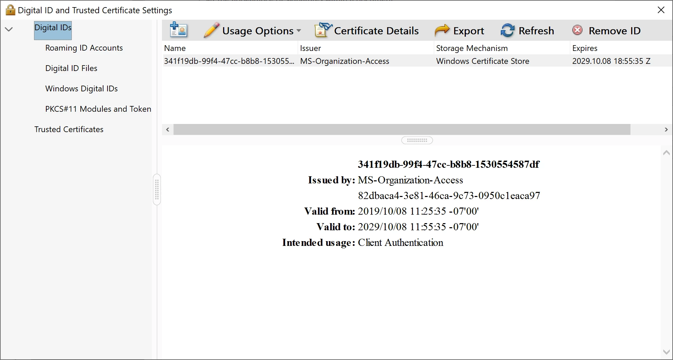Click the Valid to date 2029/10/08

418,227
